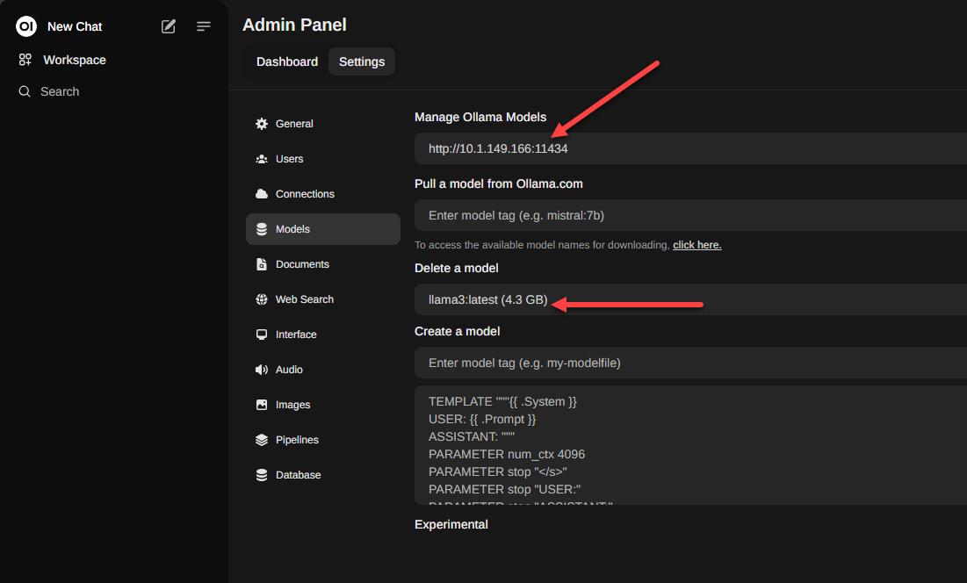Toggle the sidebar menu icon

pyautogui.click(x=204, y=26)
